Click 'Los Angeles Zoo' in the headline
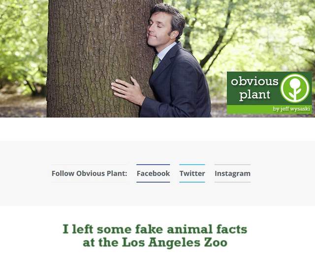 pyautogui.click(x=174, y=242)
